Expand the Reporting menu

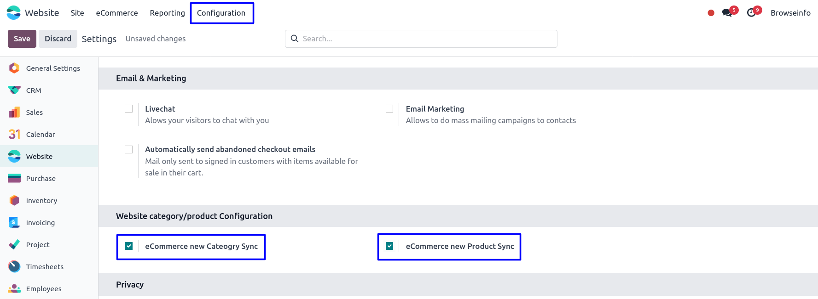click(x=167, y=13)
